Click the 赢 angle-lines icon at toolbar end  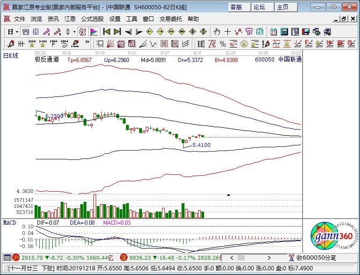[x=341, y=44]
